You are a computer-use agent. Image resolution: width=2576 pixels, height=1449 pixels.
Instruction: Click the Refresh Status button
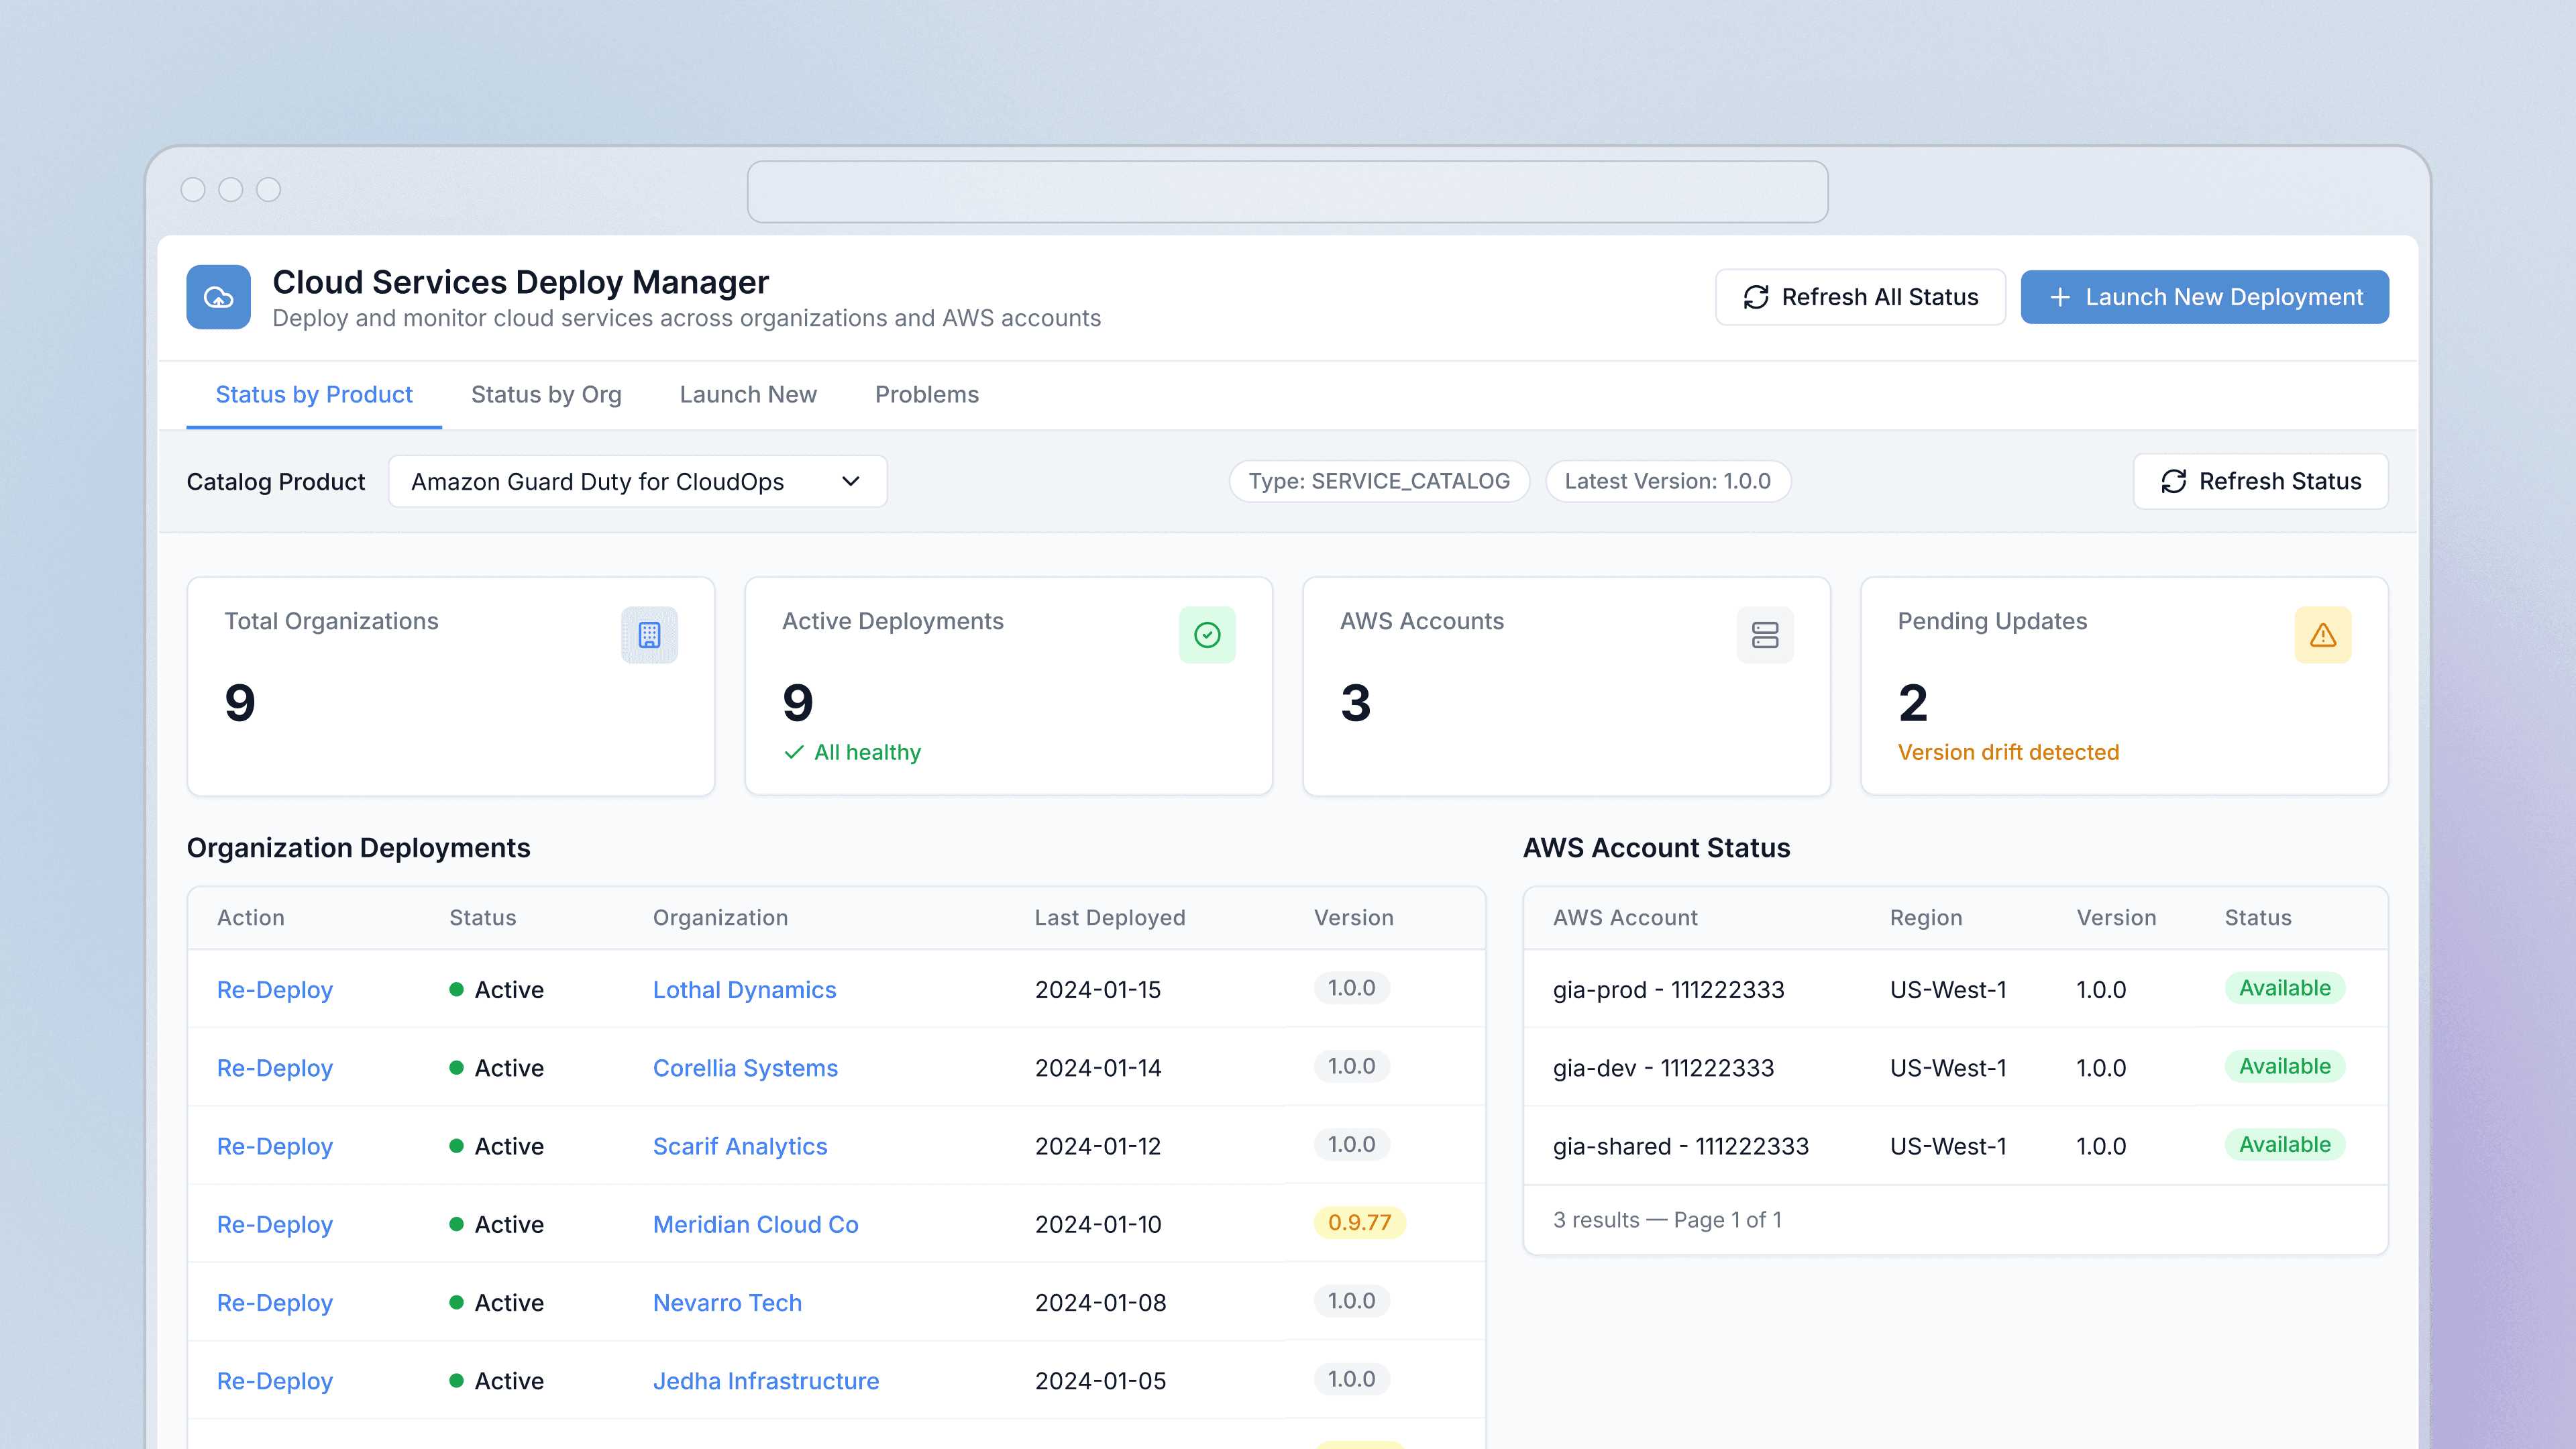coord(2260,481)
